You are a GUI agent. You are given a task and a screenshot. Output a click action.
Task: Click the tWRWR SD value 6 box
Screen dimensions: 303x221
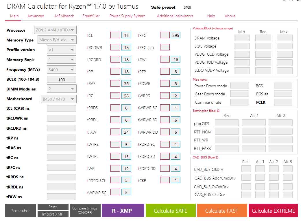click(x=176, y=120)
